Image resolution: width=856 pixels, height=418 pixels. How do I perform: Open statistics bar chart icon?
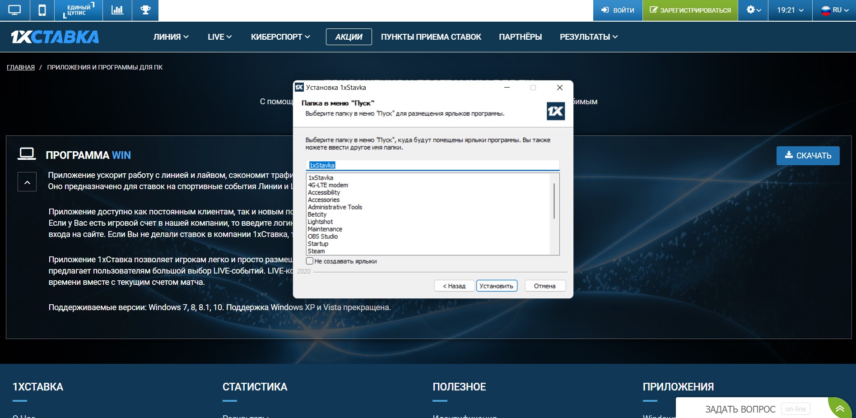coord(117,10)
